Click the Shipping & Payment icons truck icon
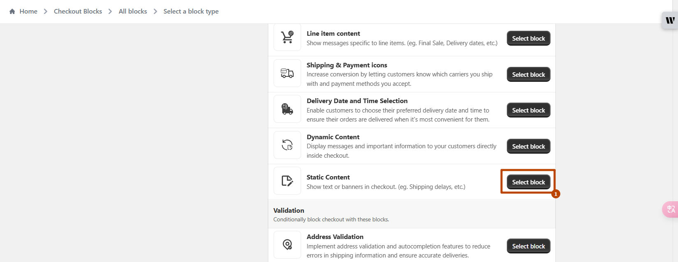 (287, 74)
